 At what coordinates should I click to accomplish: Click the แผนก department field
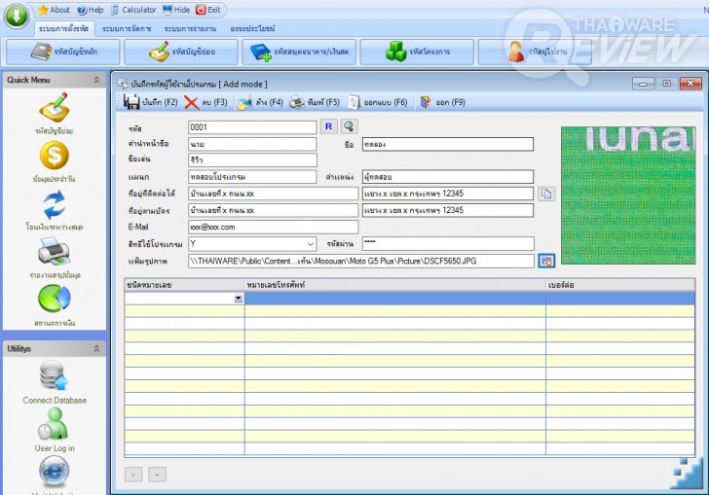(x=252, y=177)
